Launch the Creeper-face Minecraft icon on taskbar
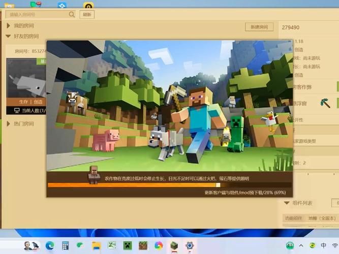 click(128, 245)
